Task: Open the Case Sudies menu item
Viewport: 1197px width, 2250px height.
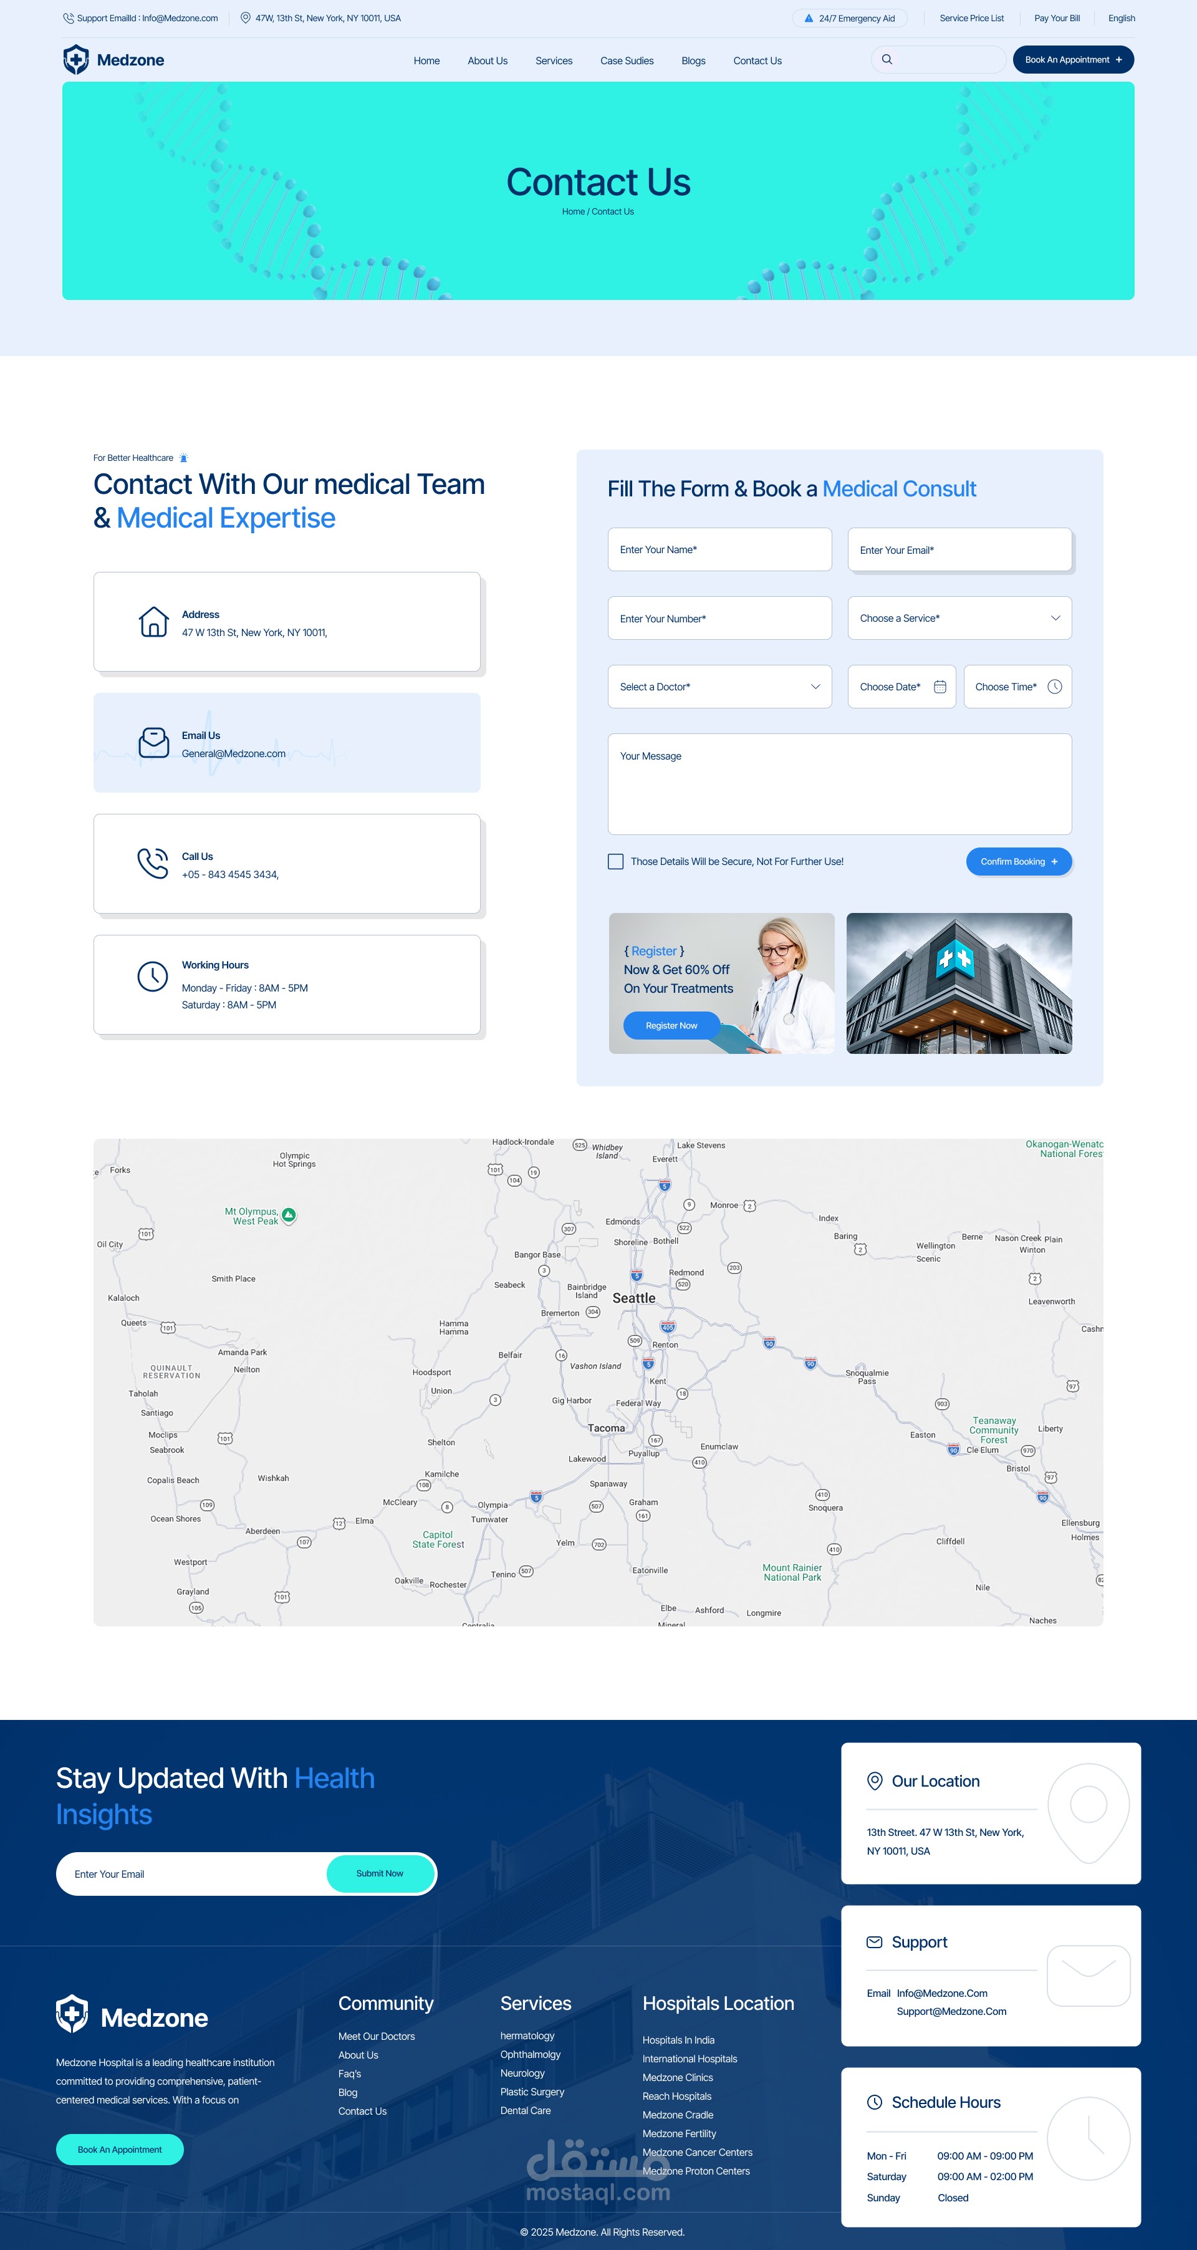Action: 626,61
